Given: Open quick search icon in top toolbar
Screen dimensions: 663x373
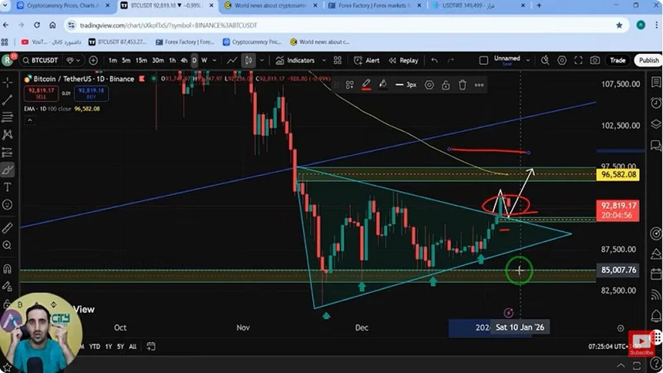Looking at the screenshot, I should point(545,60).
